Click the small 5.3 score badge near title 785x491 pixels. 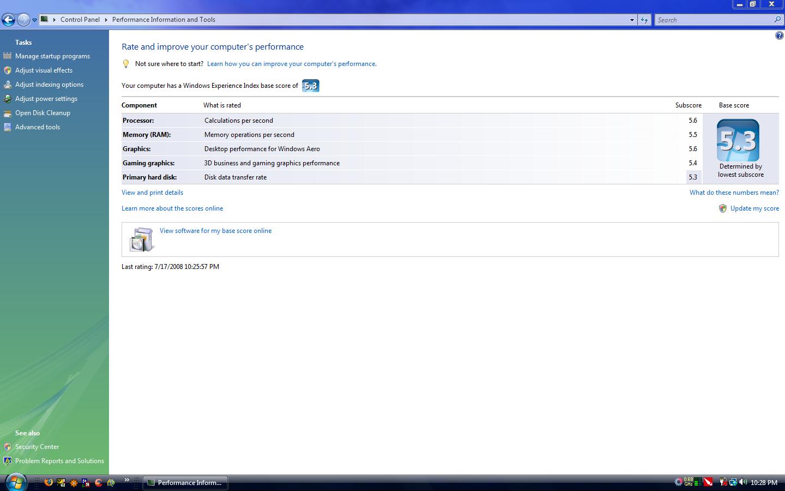click(x=311, y=86)
